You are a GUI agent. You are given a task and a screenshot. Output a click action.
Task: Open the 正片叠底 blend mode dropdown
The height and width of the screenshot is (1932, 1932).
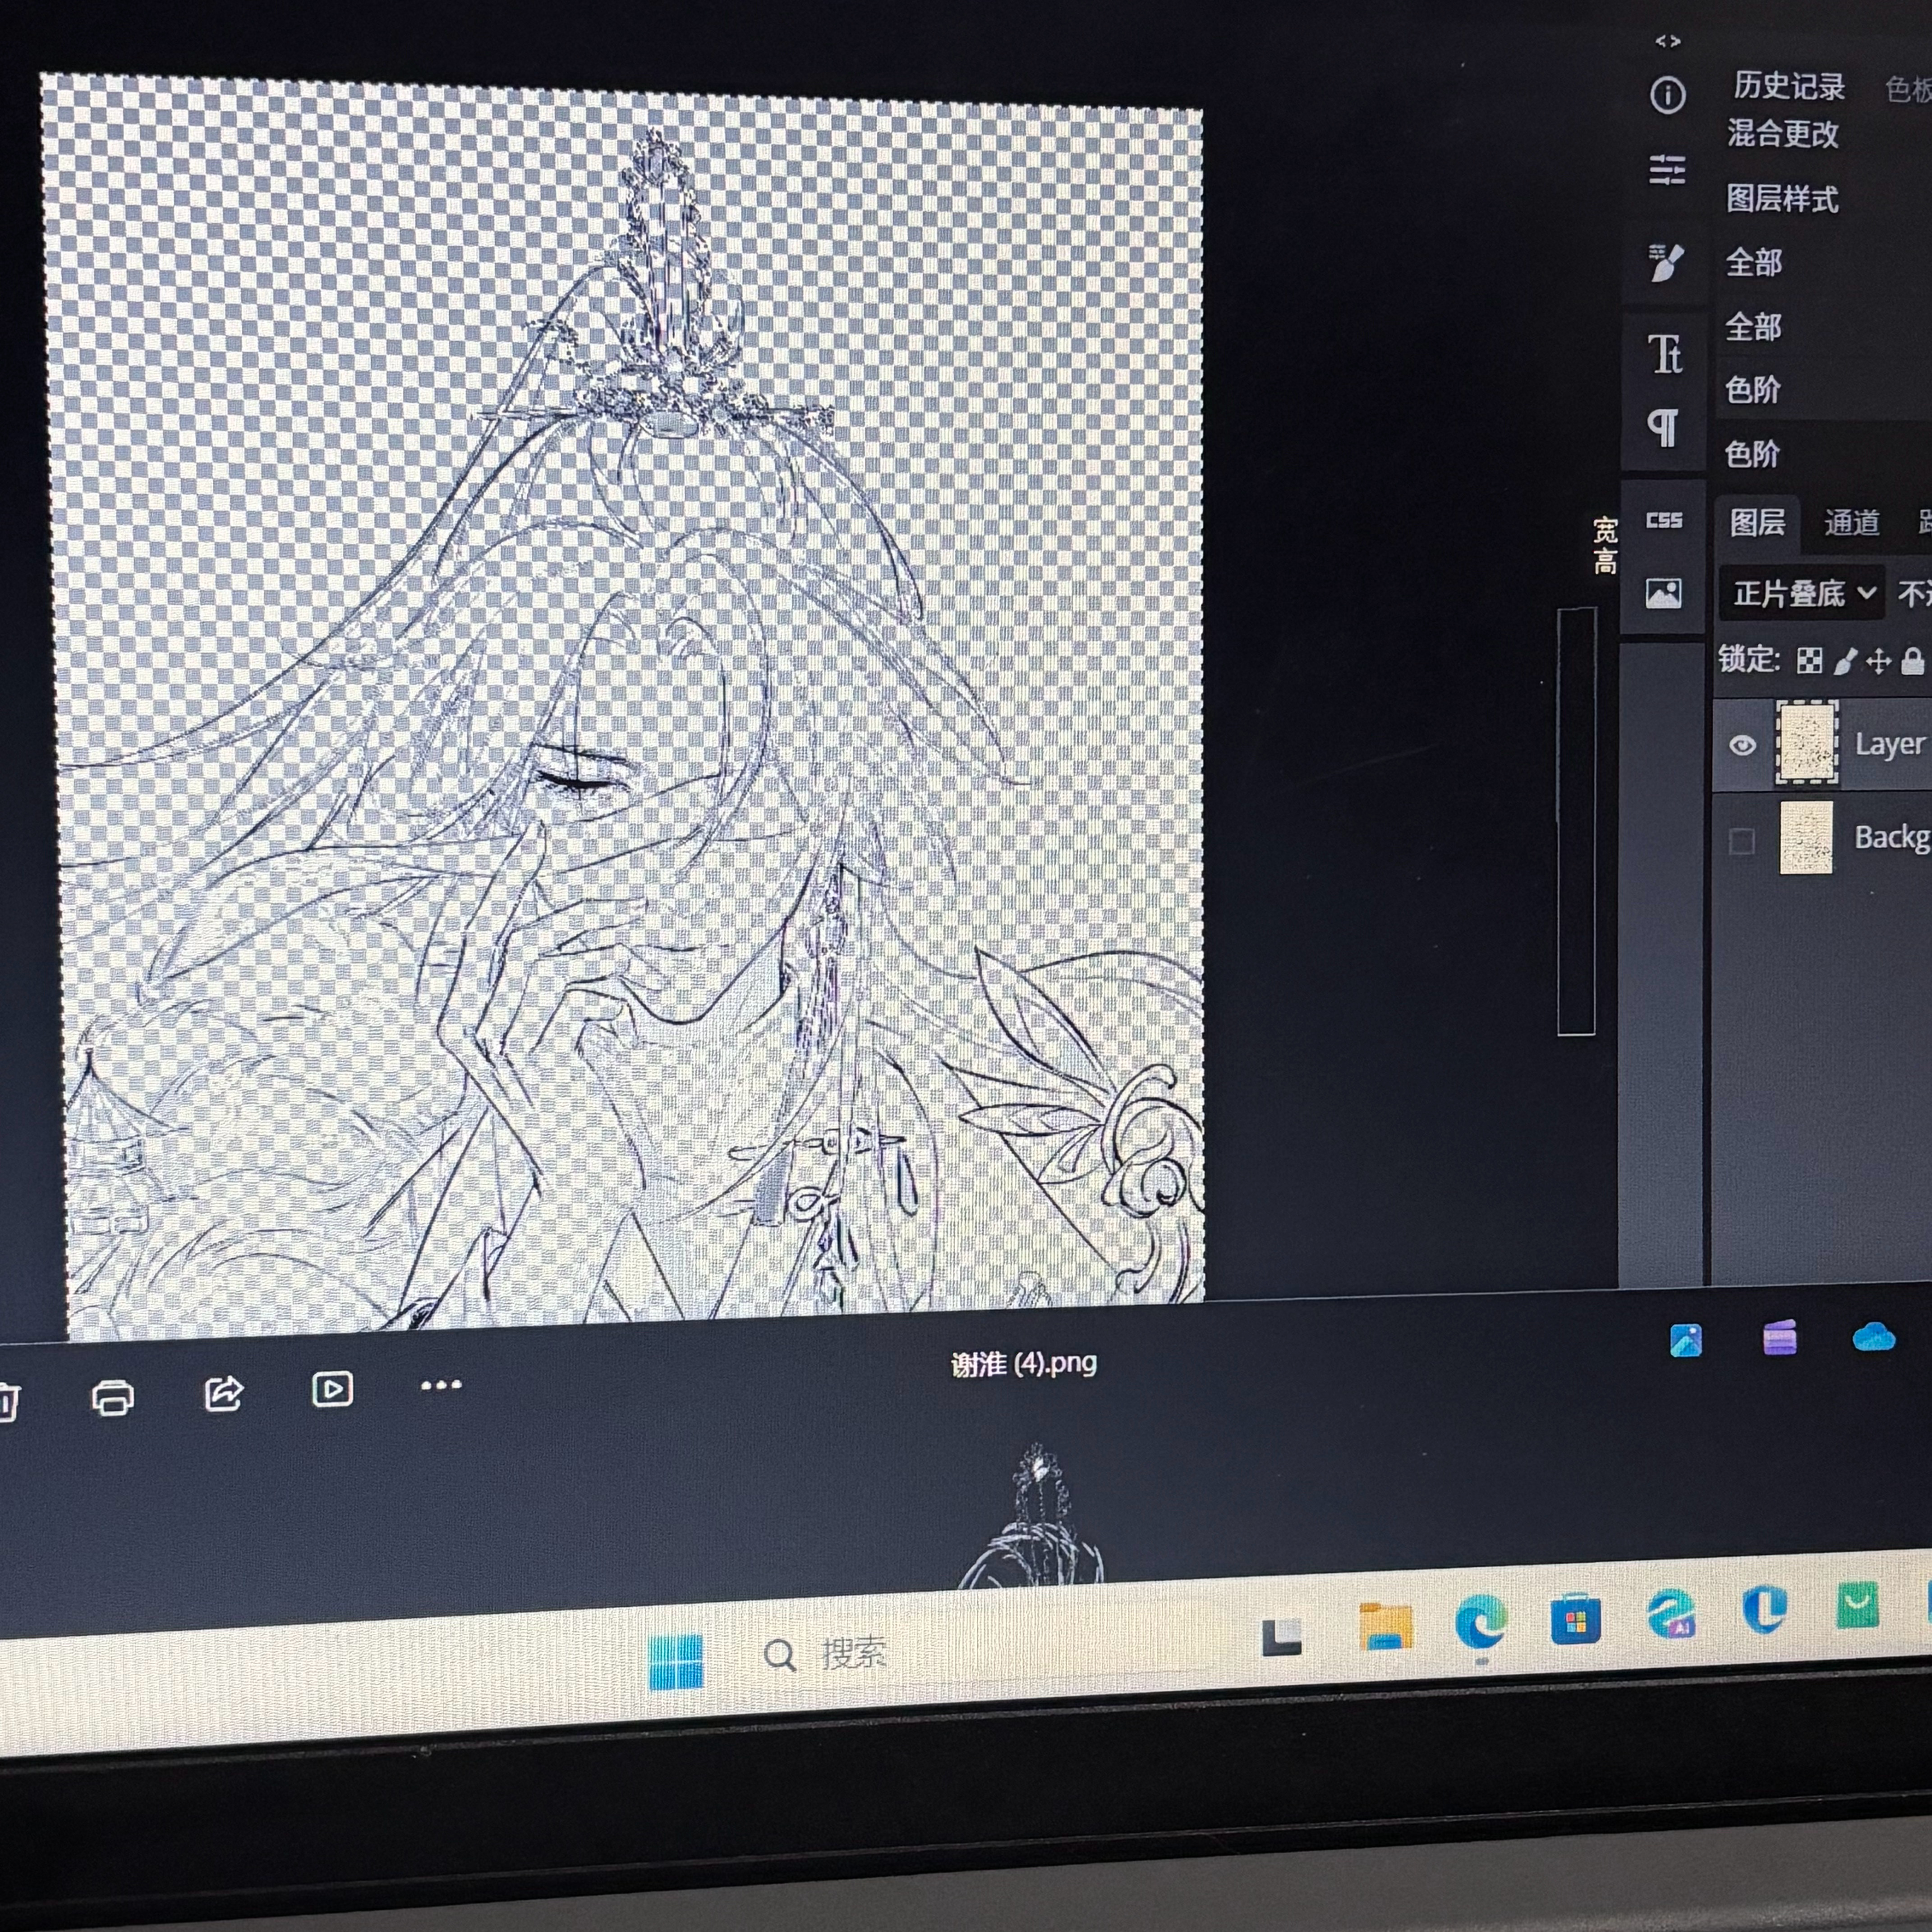tap(1802, 593)
